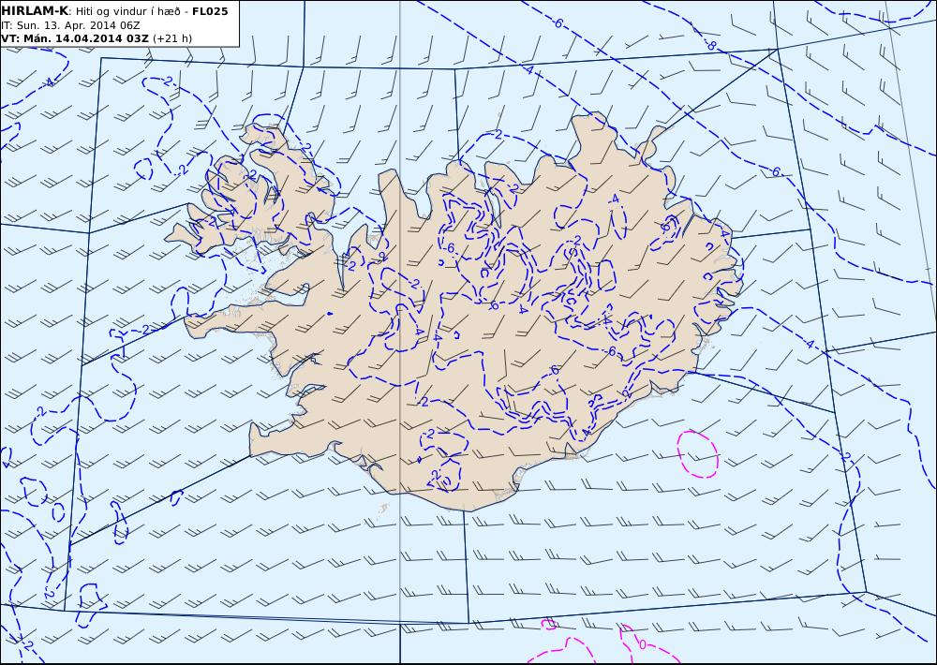This screenshot has width=937, height=665.
Task: Click the '(+21 h)' forecast offset text
Action: [172, 38]
